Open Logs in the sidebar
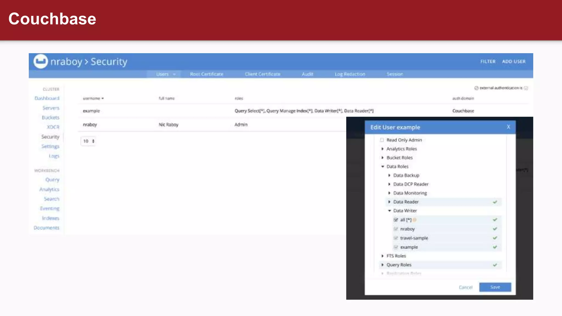562x316 pixels. point(54,156)
